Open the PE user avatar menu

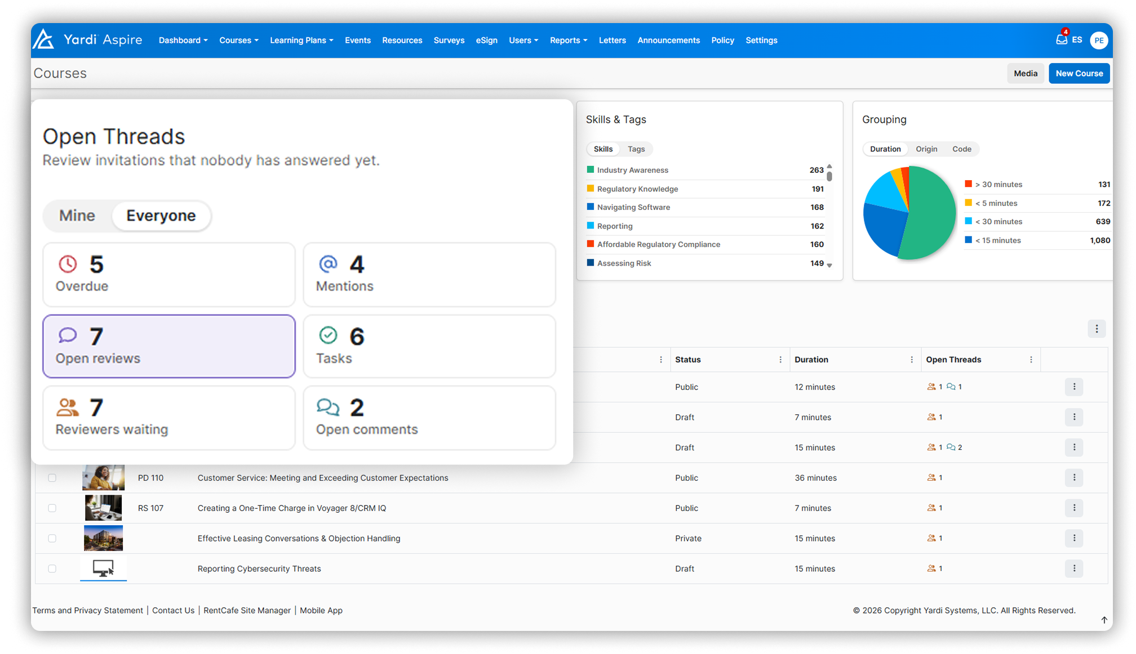pos(1098,40)
